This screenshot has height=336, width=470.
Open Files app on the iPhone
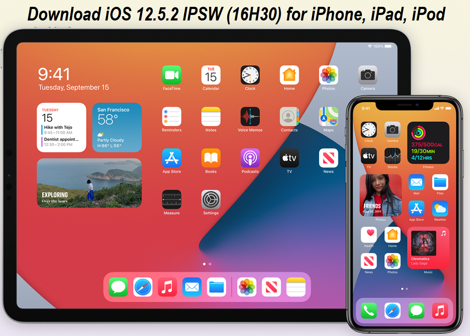(440, 182)
